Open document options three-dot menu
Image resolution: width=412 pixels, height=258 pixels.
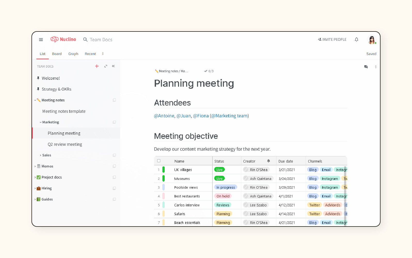click(376, 67)
